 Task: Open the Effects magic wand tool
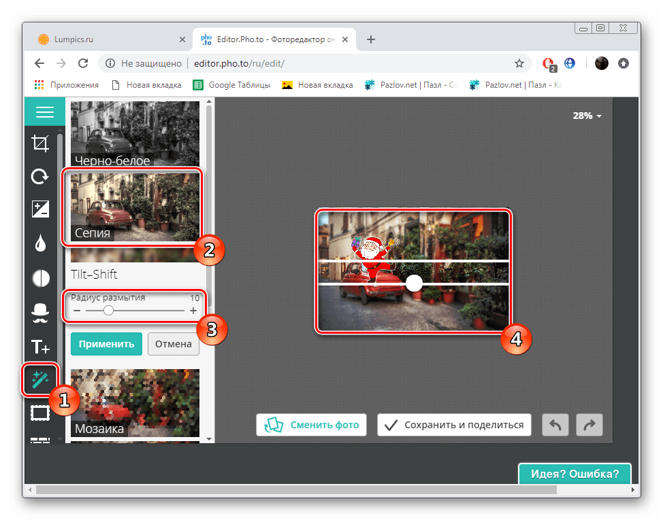(40, 379)
